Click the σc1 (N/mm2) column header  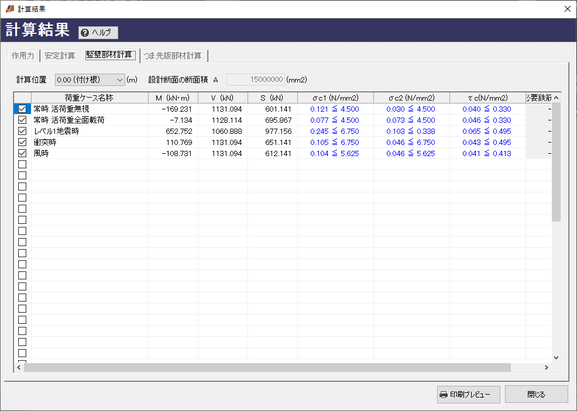[x=335, y=98]
